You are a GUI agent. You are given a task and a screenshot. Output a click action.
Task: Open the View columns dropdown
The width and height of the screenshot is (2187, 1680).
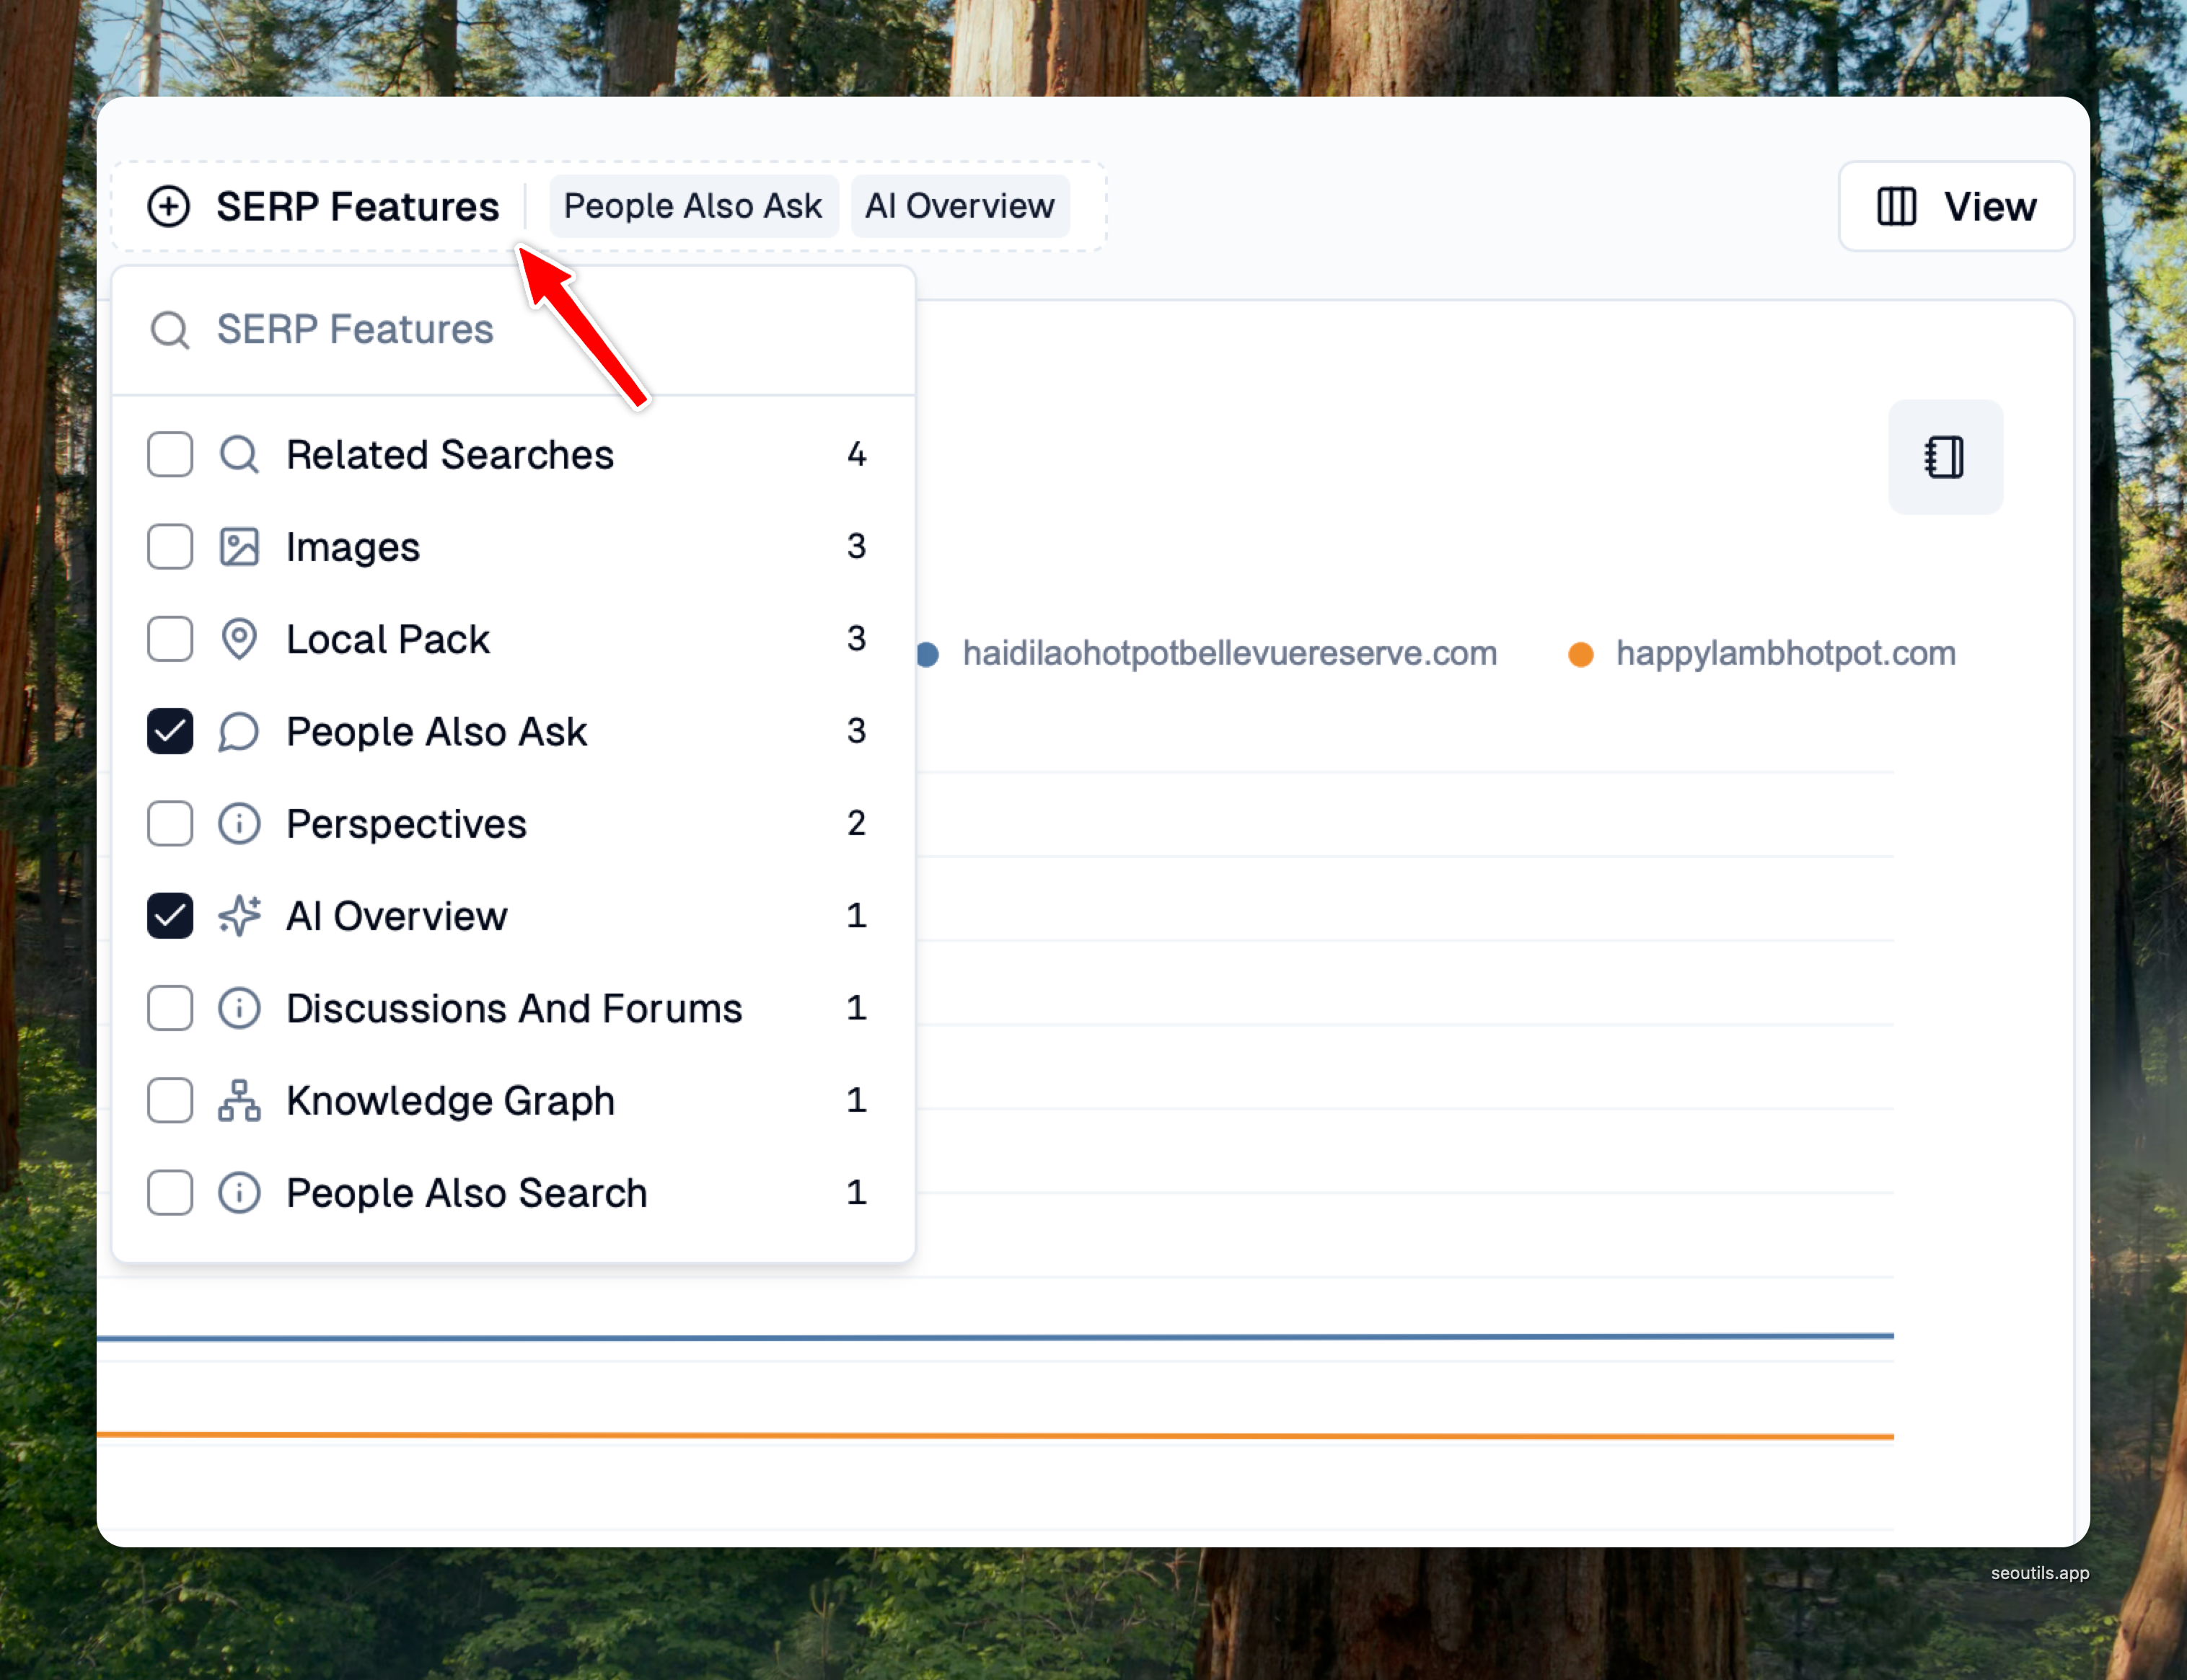click(x=1956, y=207)
